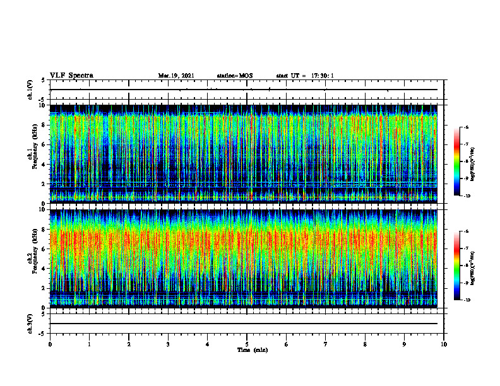Click the ch.1 colorbar log(PSD) title

click(x=473, y=165)
